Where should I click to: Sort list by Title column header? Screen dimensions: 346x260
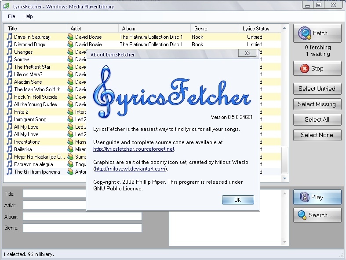coord(36,29)
